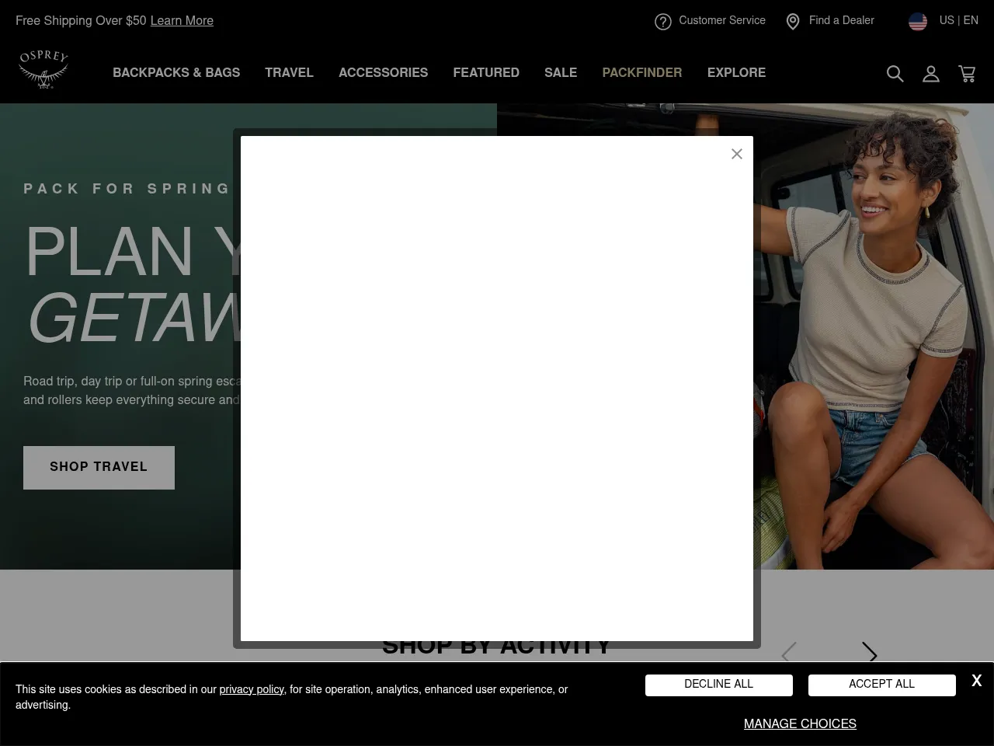Dismiss the cookie banner with X
The width and height of the screenshot is (994, 746).
click(x=976, y=681)
